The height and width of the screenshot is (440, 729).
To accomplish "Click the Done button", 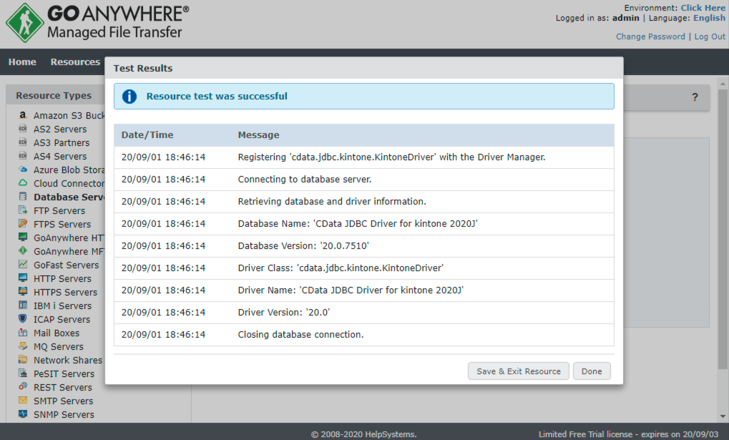I will tap(592, 371).
